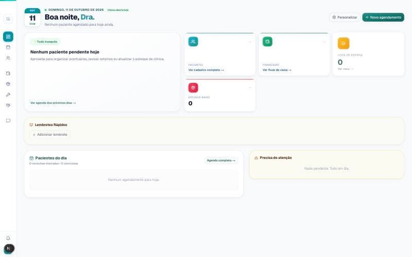
Task: Open the heart icon in sidebar
Action: (8, 105)
